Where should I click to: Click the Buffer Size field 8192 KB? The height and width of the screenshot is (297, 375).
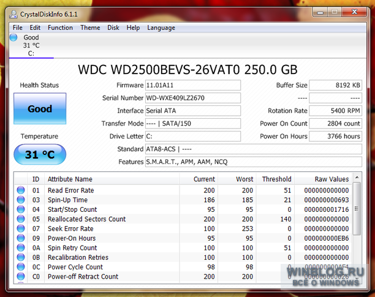tap(336, 85)
